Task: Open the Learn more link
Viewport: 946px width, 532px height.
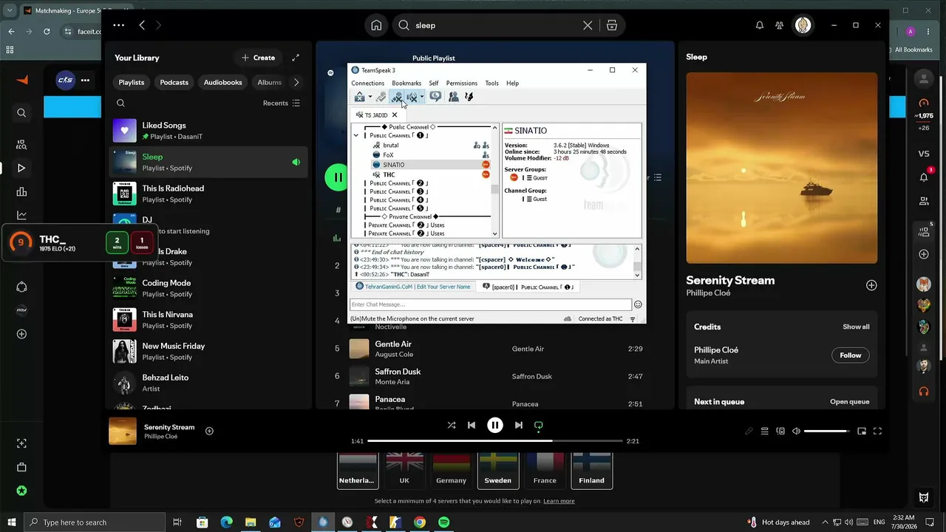Action: [x=559, y=501]
